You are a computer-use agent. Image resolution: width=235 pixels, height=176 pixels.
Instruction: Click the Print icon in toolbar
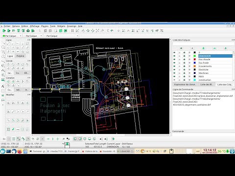pos(28,31)
